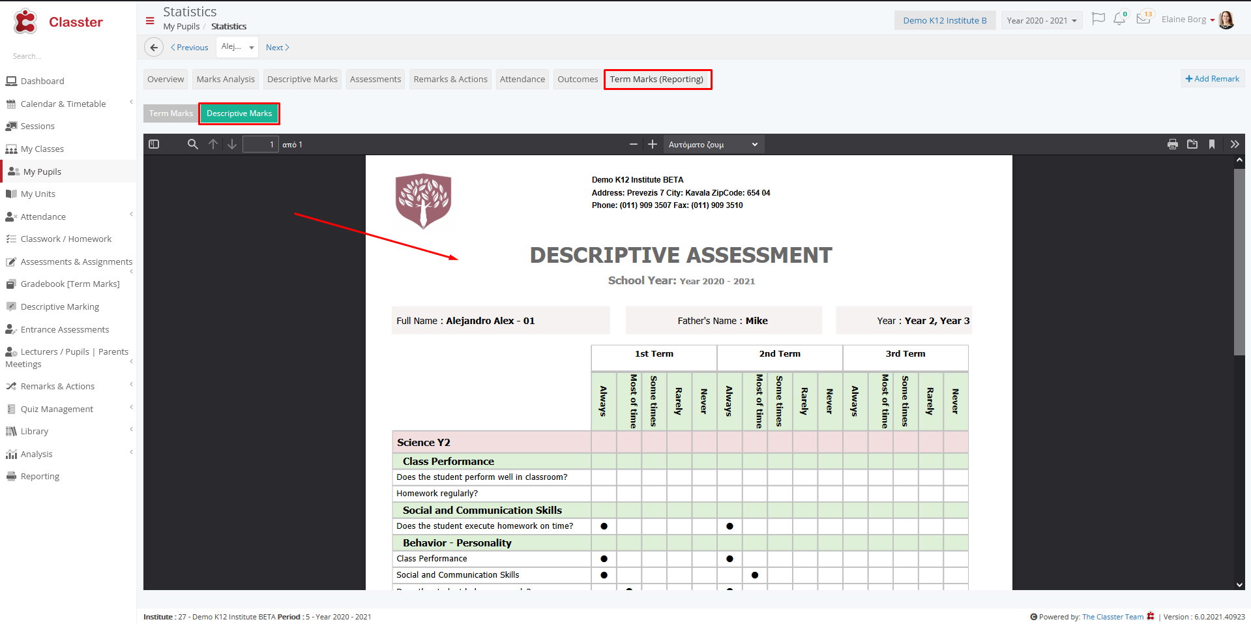Select the Term Marks (Reporting) tab
This screenshot has width=1251, height=624.
point(657,79)
